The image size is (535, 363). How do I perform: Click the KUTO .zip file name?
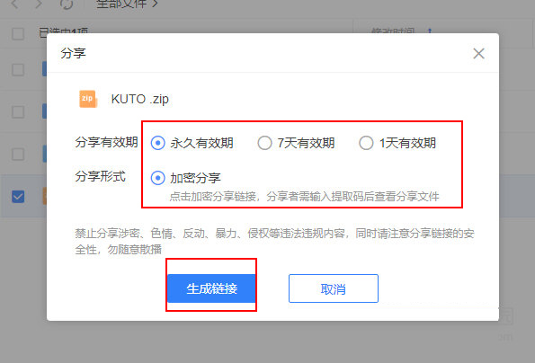pyautogui.click(x=140, y=99)
